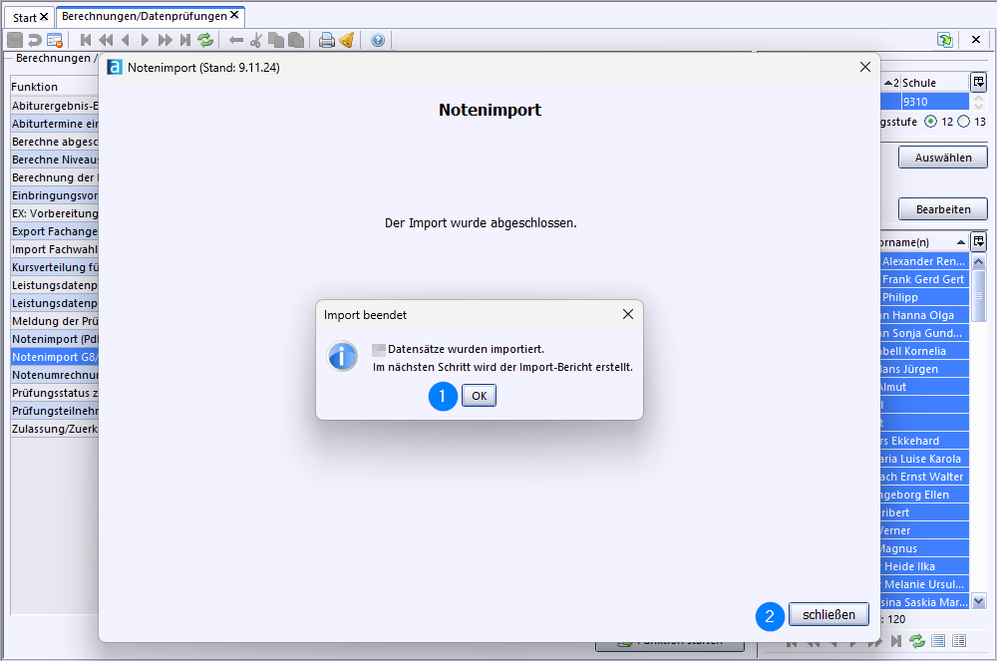Select Kursverteilung function row
The width and height of the screenshot is (997, 661).
(55, 267)
